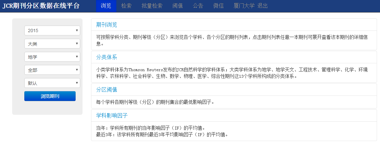Viewport: 380px width, 143px height.
Task: Select the 分类体系 panel heading
Action: coord(107,57)
